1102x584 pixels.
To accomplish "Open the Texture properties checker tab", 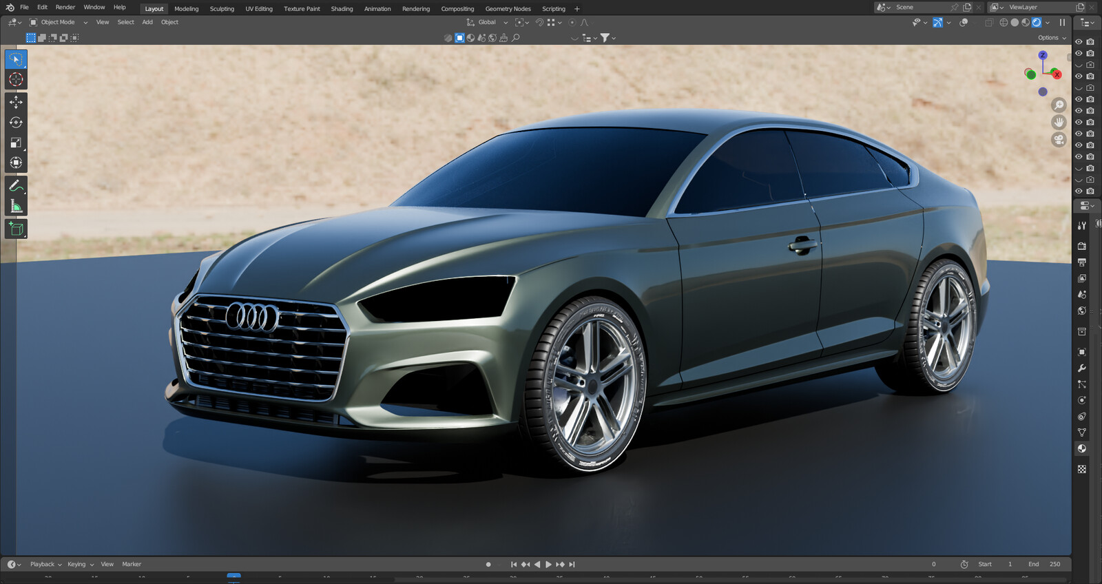I will click(x=1082, y=469).
